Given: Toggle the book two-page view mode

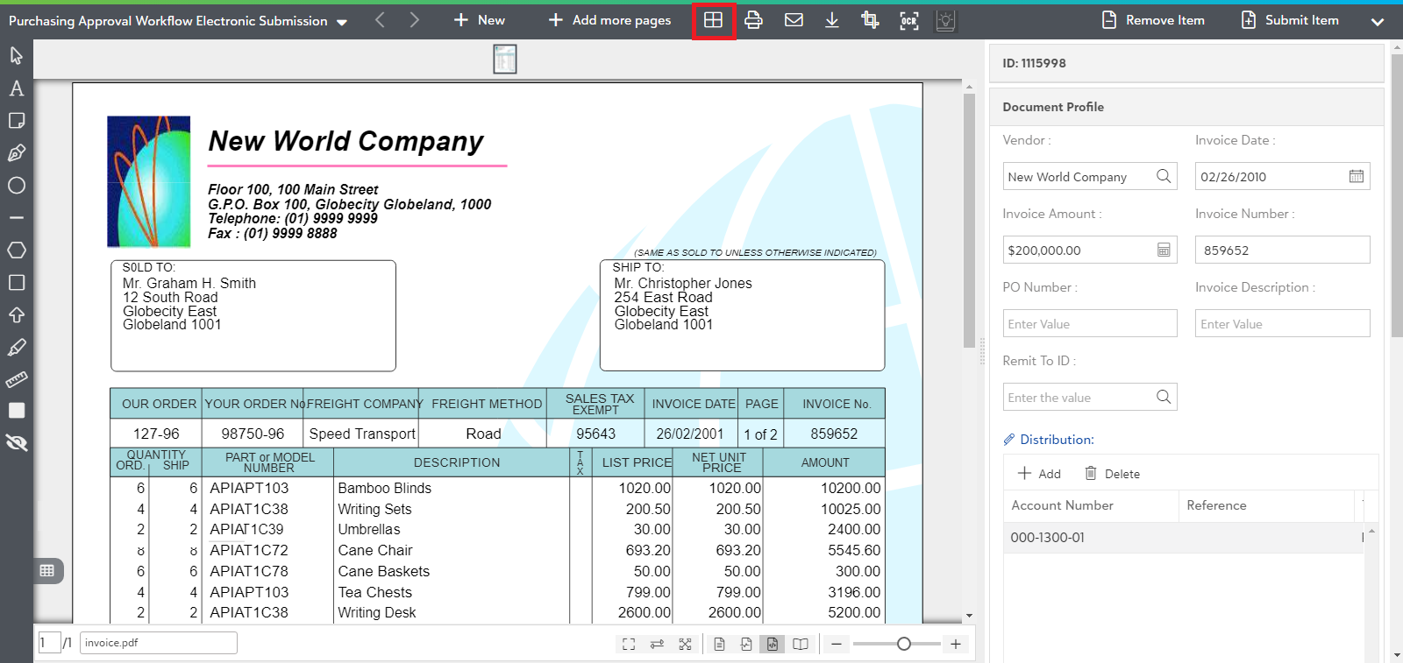Looking at the screenshot, I should 801,645.
